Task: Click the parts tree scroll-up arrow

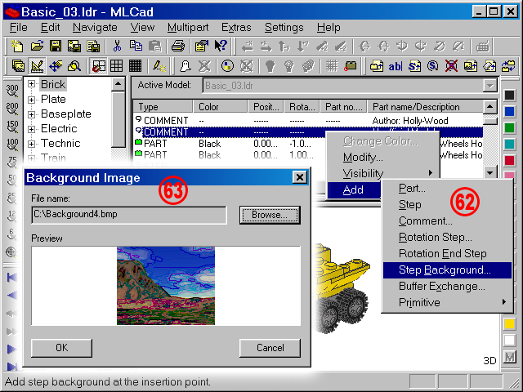Action: pos(118,84)
